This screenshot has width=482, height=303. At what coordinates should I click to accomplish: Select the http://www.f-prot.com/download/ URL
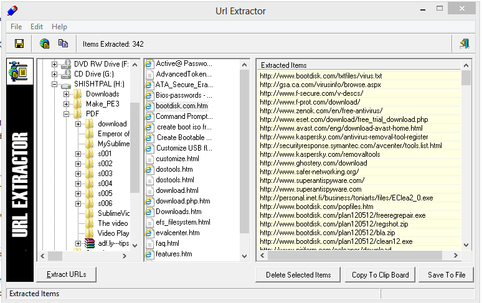point(310,102)
